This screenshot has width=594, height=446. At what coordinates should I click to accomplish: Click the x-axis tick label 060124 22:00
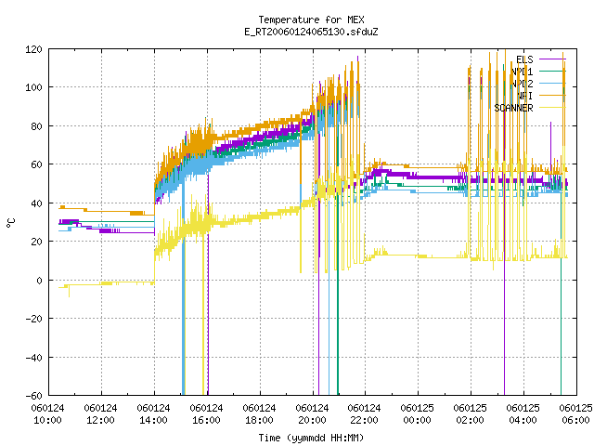pos(365,414)
